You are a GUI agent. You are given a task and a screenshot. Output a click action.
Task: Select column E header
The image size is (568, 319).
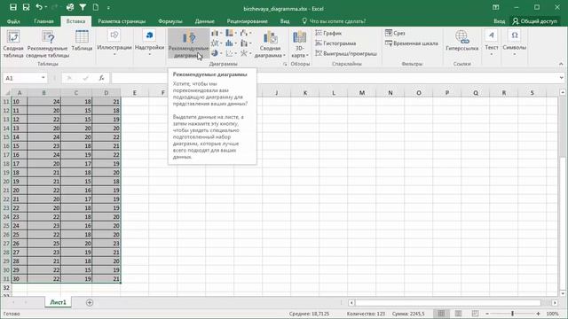(134, 93)
